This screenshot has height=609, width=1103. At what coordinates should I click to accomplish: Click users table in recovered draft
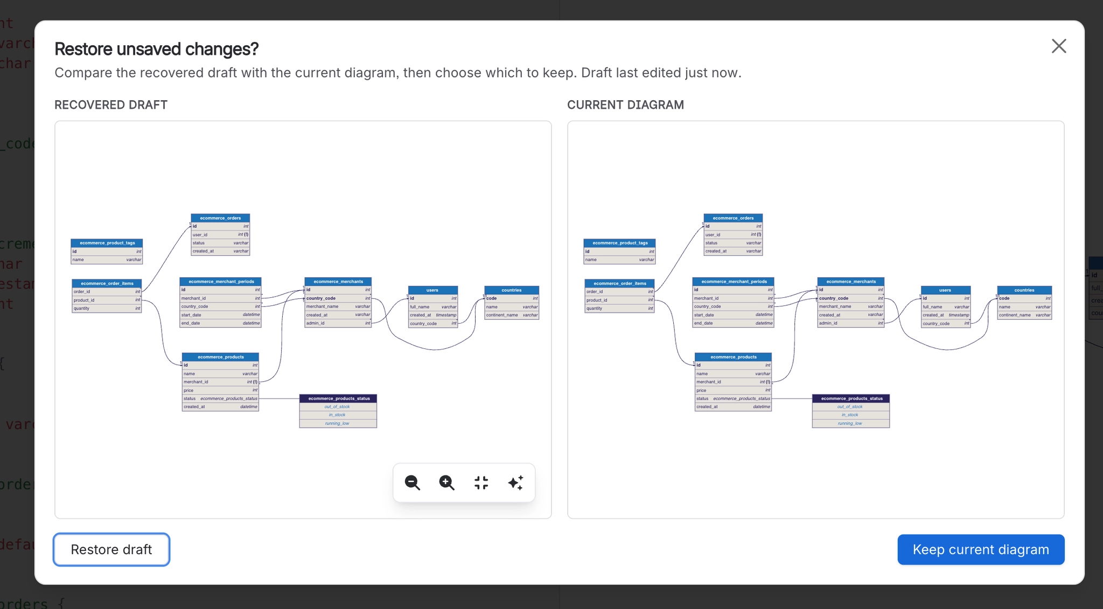coord(433,307)
